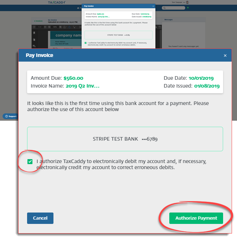Select the STRIPE TEST BANK 6789 account box
The image size is (237, 241).
(125, 139)
